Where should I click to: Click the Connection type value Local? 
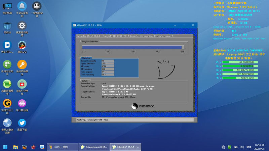pyautogui.click(x=104, y=83)
